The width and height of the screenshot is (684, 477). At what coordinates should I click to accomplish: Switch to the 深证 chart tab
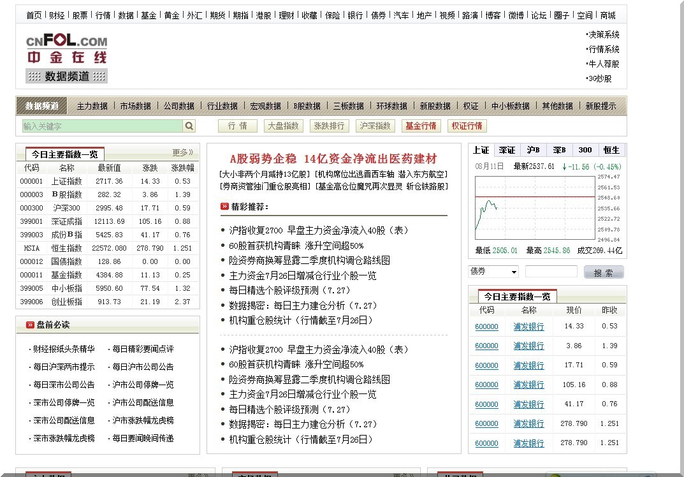[x=507, y=150]
